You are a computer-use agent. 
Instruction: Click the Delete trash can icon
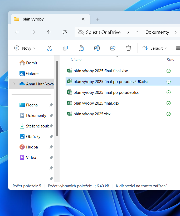pos(129,48)
